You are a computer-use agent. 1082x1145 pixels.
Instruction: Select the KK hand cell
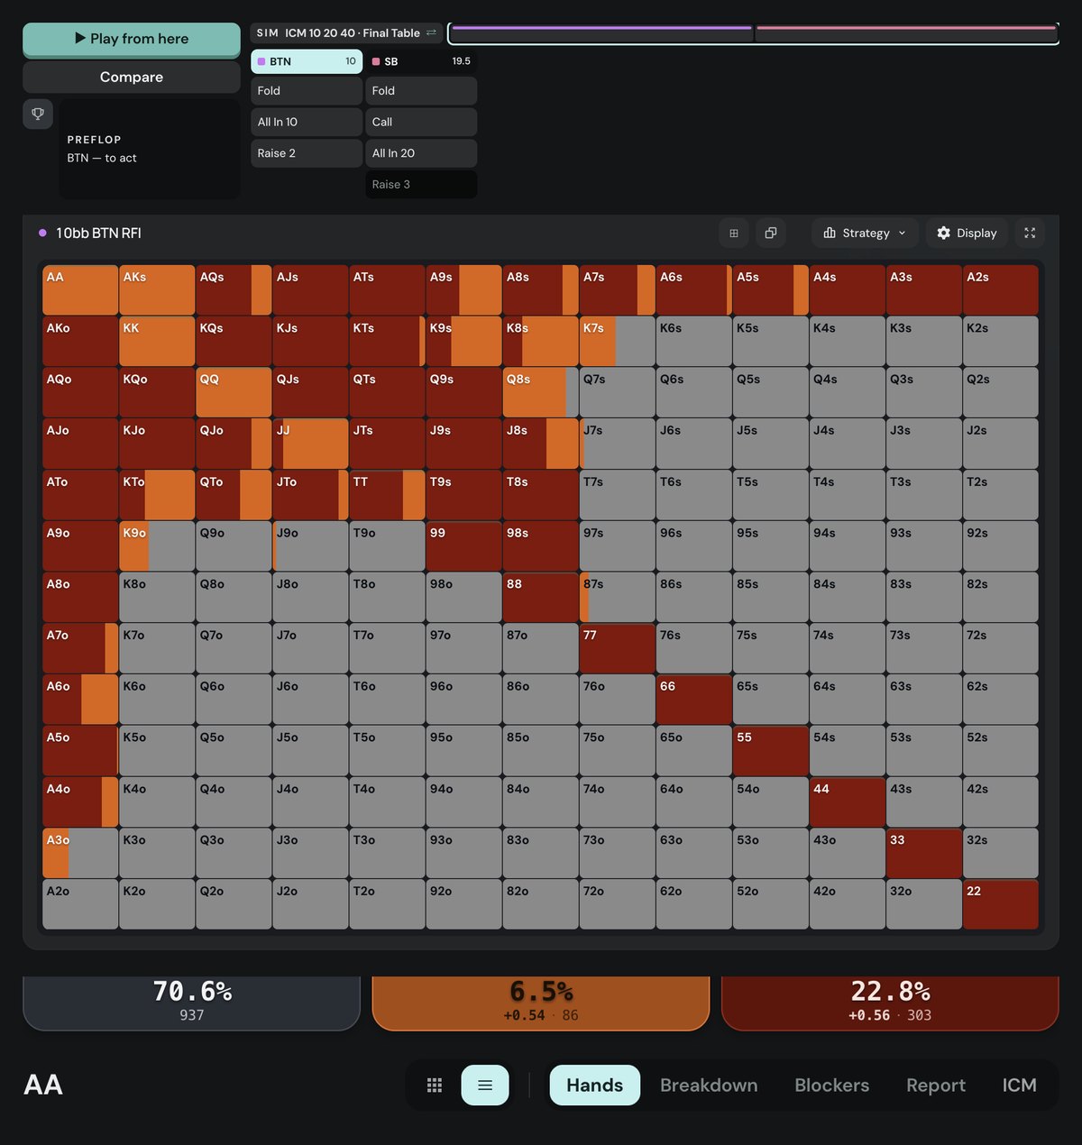click(x=157, y=341)
